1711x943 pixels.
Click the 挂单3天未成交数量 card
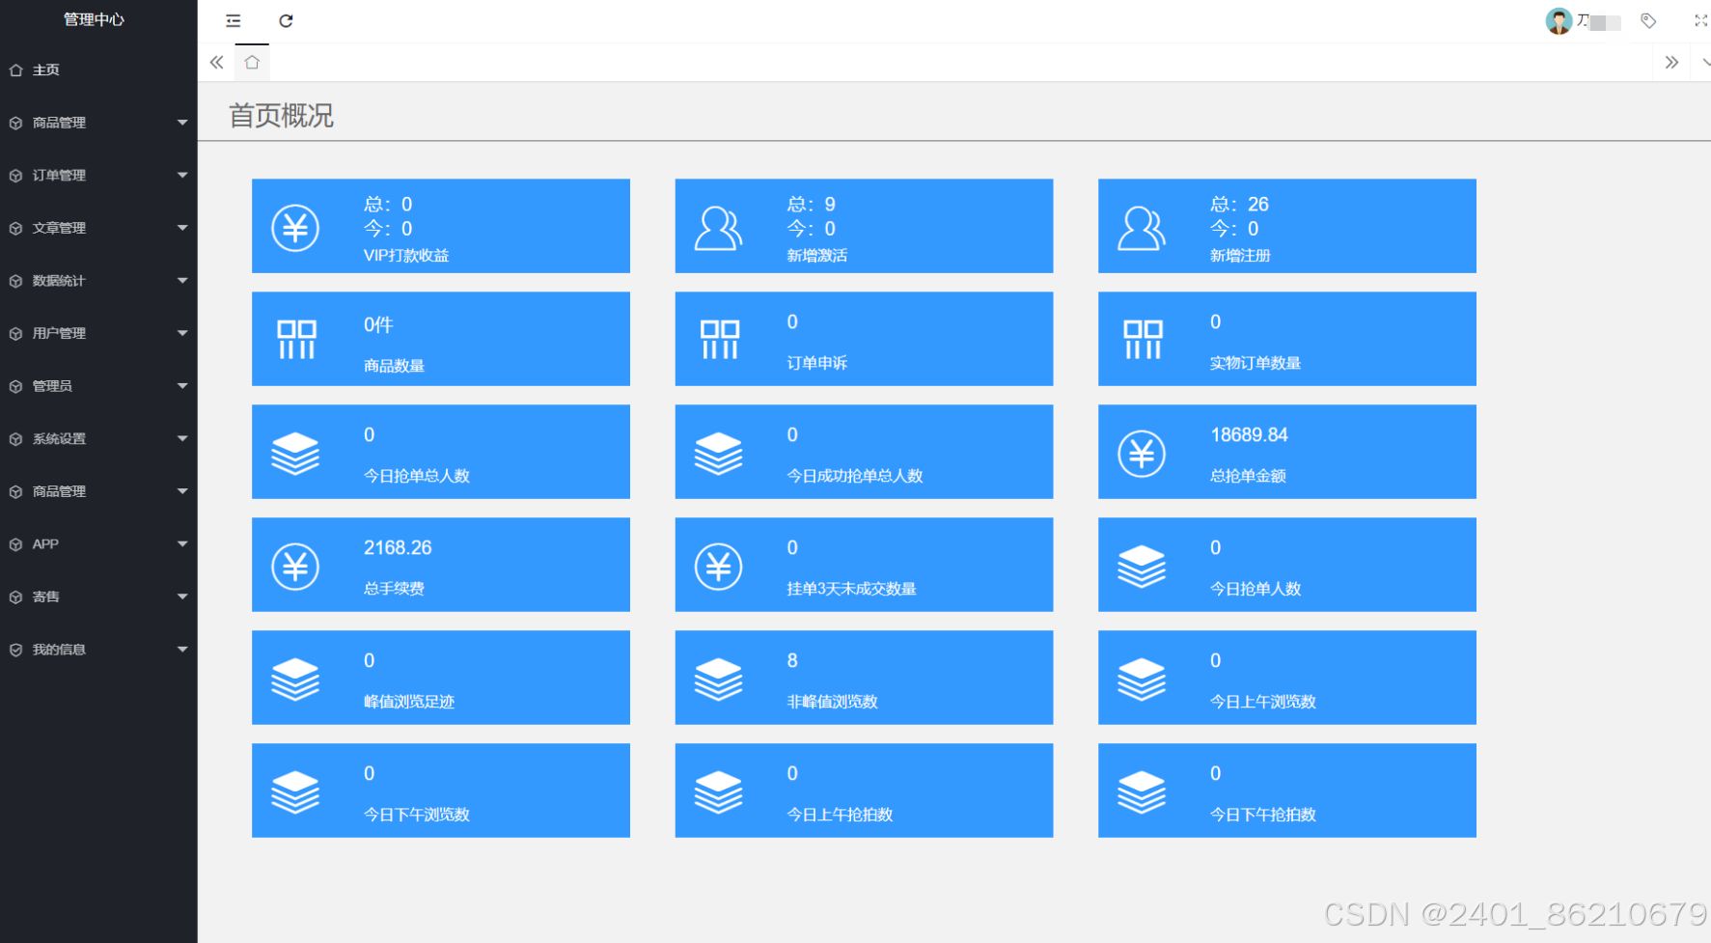pyautogui.click(x=864, y=565)
